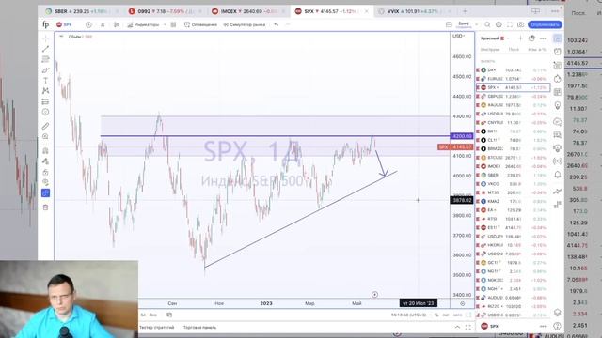Select the crosshair cursor tool
The width and height of the screenshot is (602, 338).
pos(45,38)
